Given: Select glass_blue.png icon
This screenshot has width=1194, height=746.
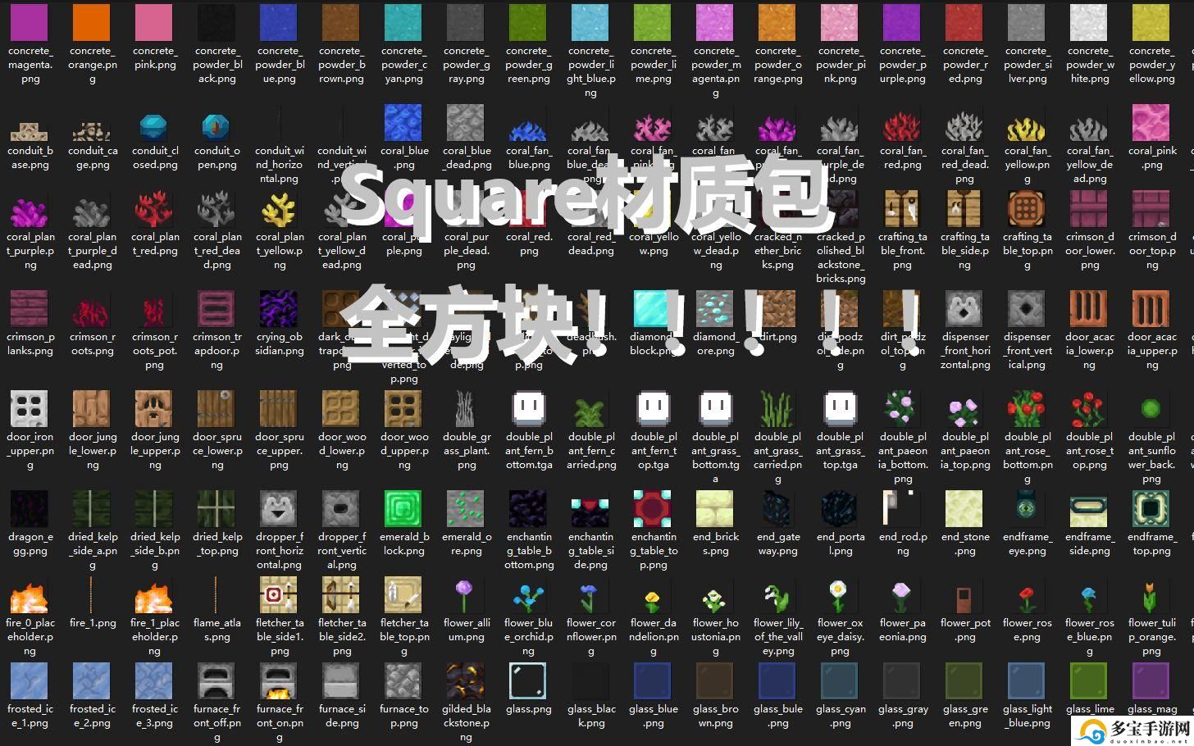Looking at the screenshot, I should point(653,680).
